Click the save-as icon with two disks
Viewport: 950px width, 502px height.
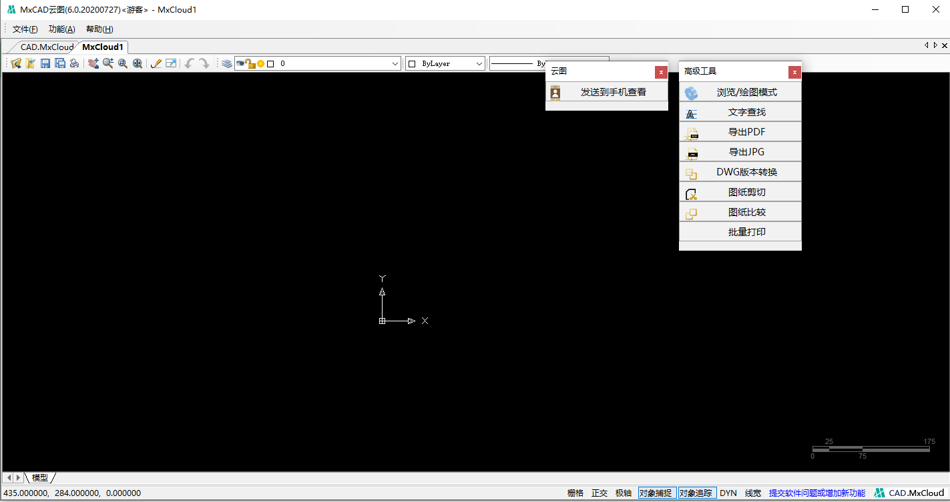[60, 63]
